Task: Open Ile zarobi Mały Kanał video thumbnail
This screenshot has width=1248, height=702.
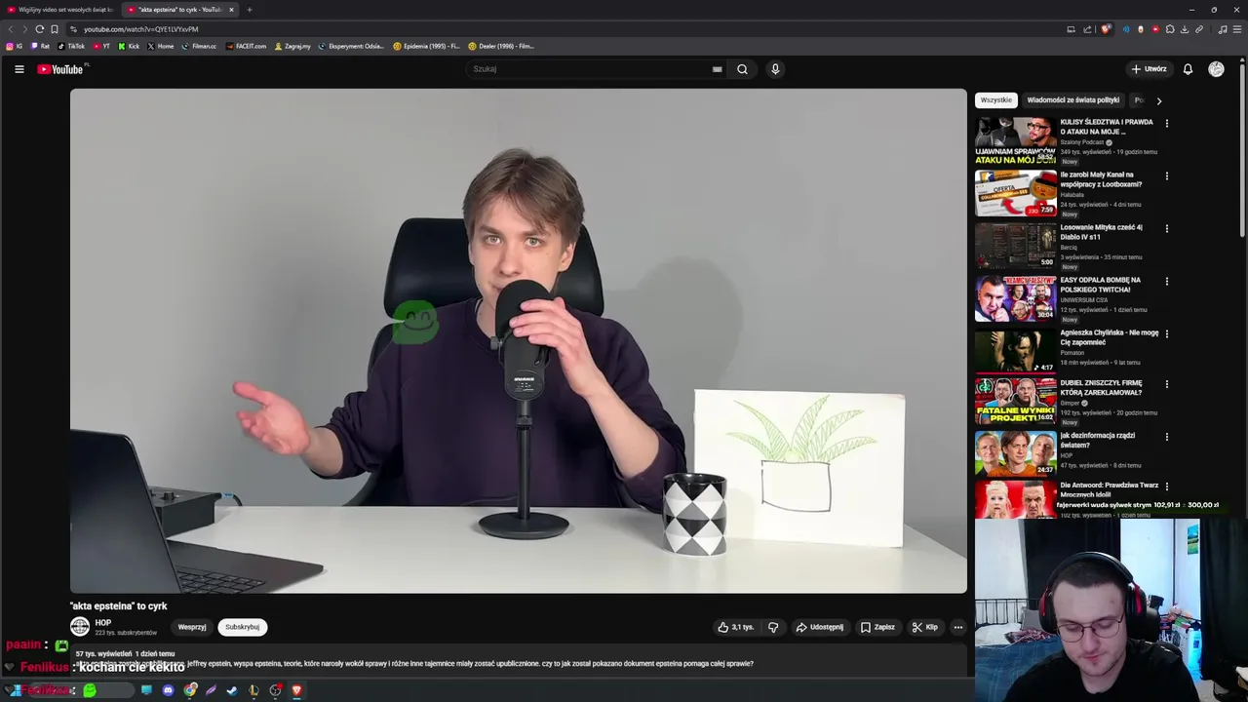Action: [1016, 193]
